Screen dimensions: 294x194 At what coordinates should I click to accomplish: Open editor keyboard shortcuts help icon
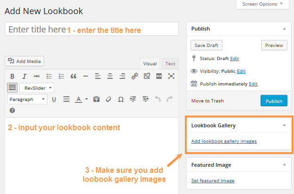click(x=12, y=111)
